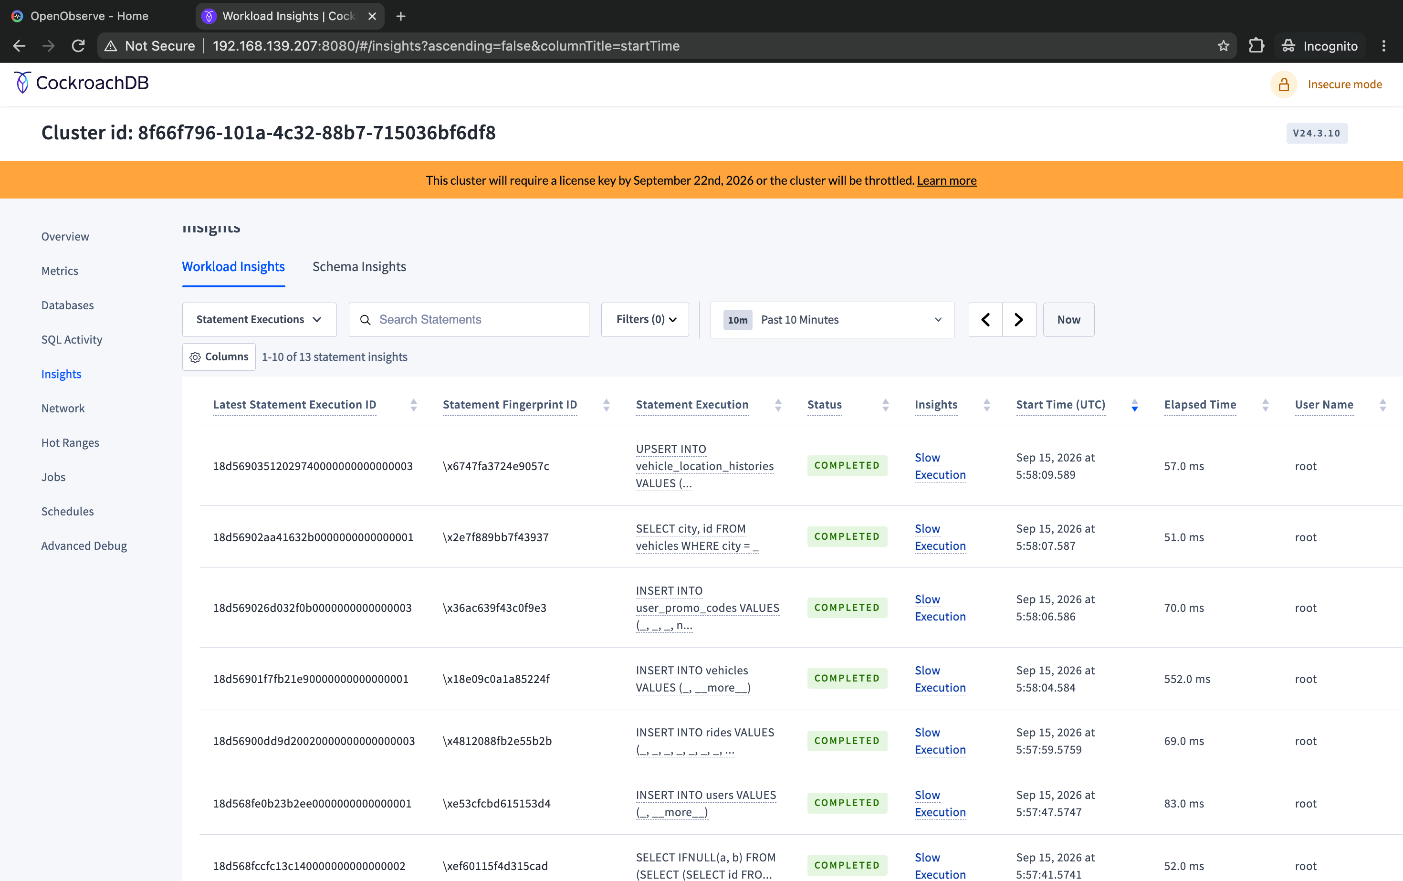Open Overview in sidebar

coord(65,237)
